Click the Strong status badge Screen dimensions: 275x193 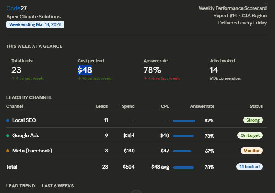(253, 120)
